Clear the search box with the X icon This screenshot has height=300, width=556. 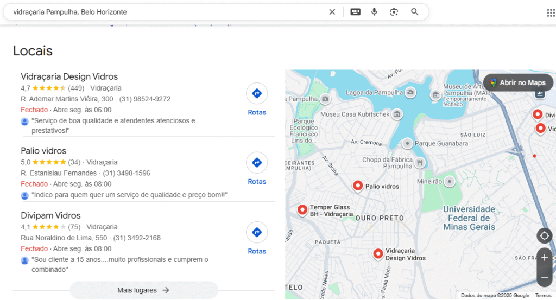coord(332,12)
